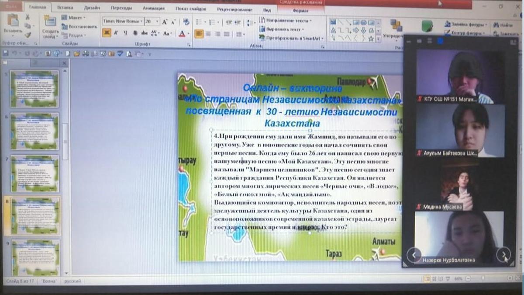524x295 pixels.
Task: Click the Найти find button
Action: coord(503,25)
